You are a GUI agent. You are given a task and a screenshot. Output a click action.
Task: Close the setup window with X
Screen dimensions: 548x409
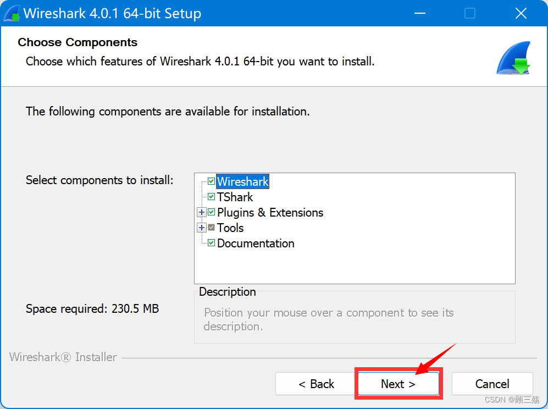(x=521, y=13)
